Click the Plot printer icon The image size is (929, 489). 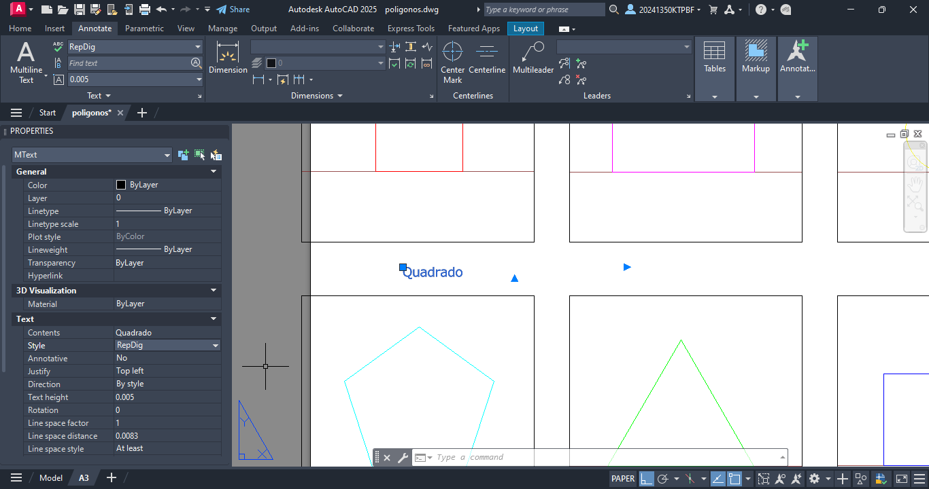click(144, 10)
